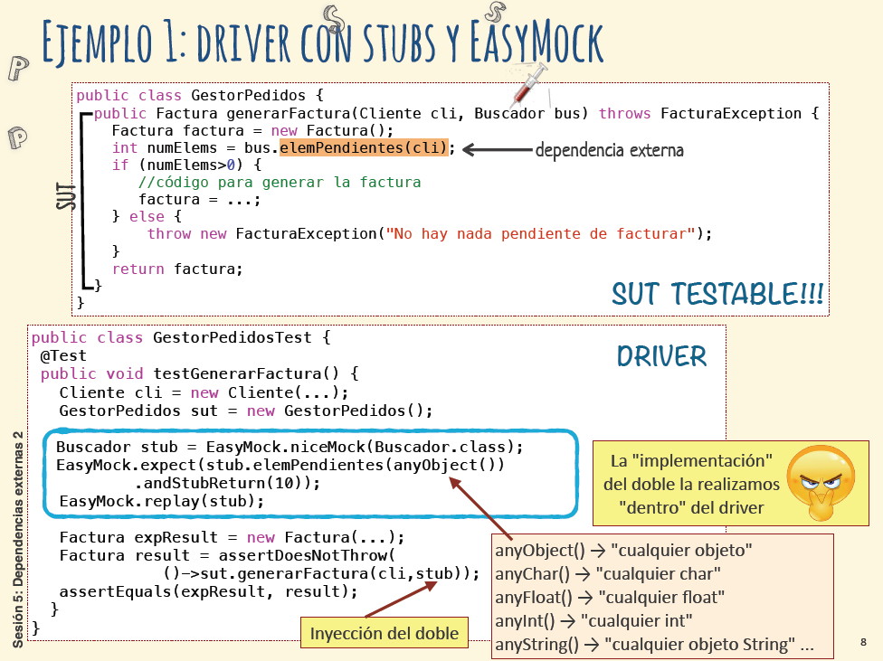The height and width of the screenshot is (661, 883).
Task: Click the EasyMock.replay(stub) code line
Action: (162, 500)
